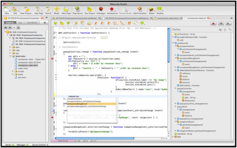Expand the scripts folder in Explorer

click(13, 71)
